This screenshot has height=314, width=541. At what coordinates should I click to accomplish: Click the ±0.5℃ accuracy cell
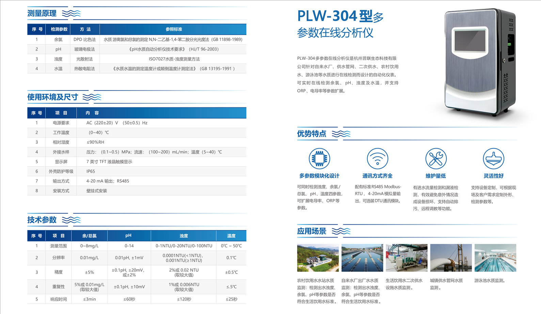(x=231, y=272)
